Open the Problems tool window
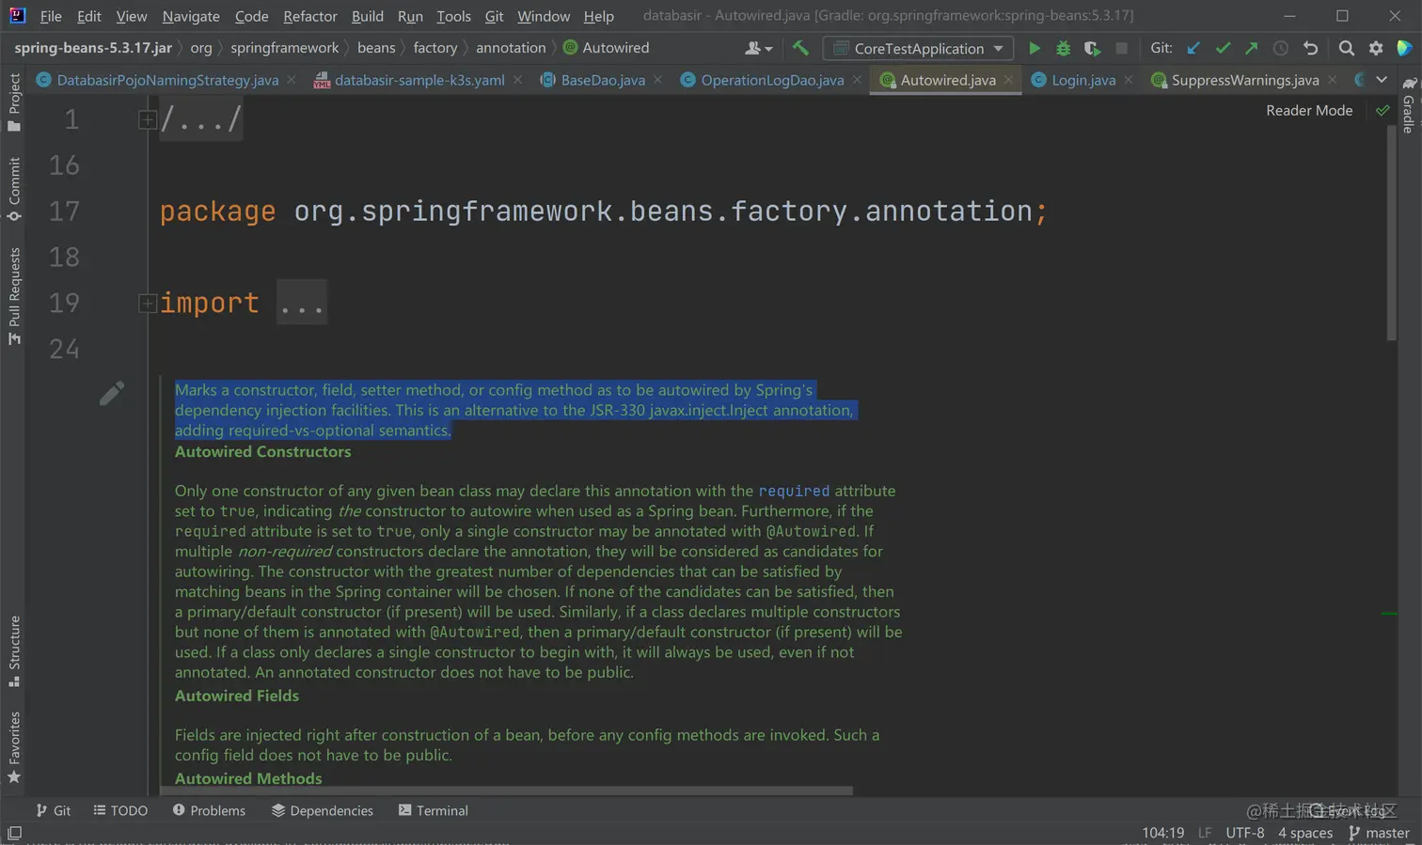 (209, 810)
